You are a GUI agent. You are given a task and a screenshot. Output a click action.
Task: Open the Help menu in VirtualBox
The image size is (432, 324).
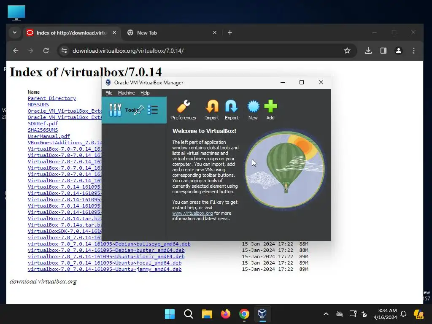[145, 93]
